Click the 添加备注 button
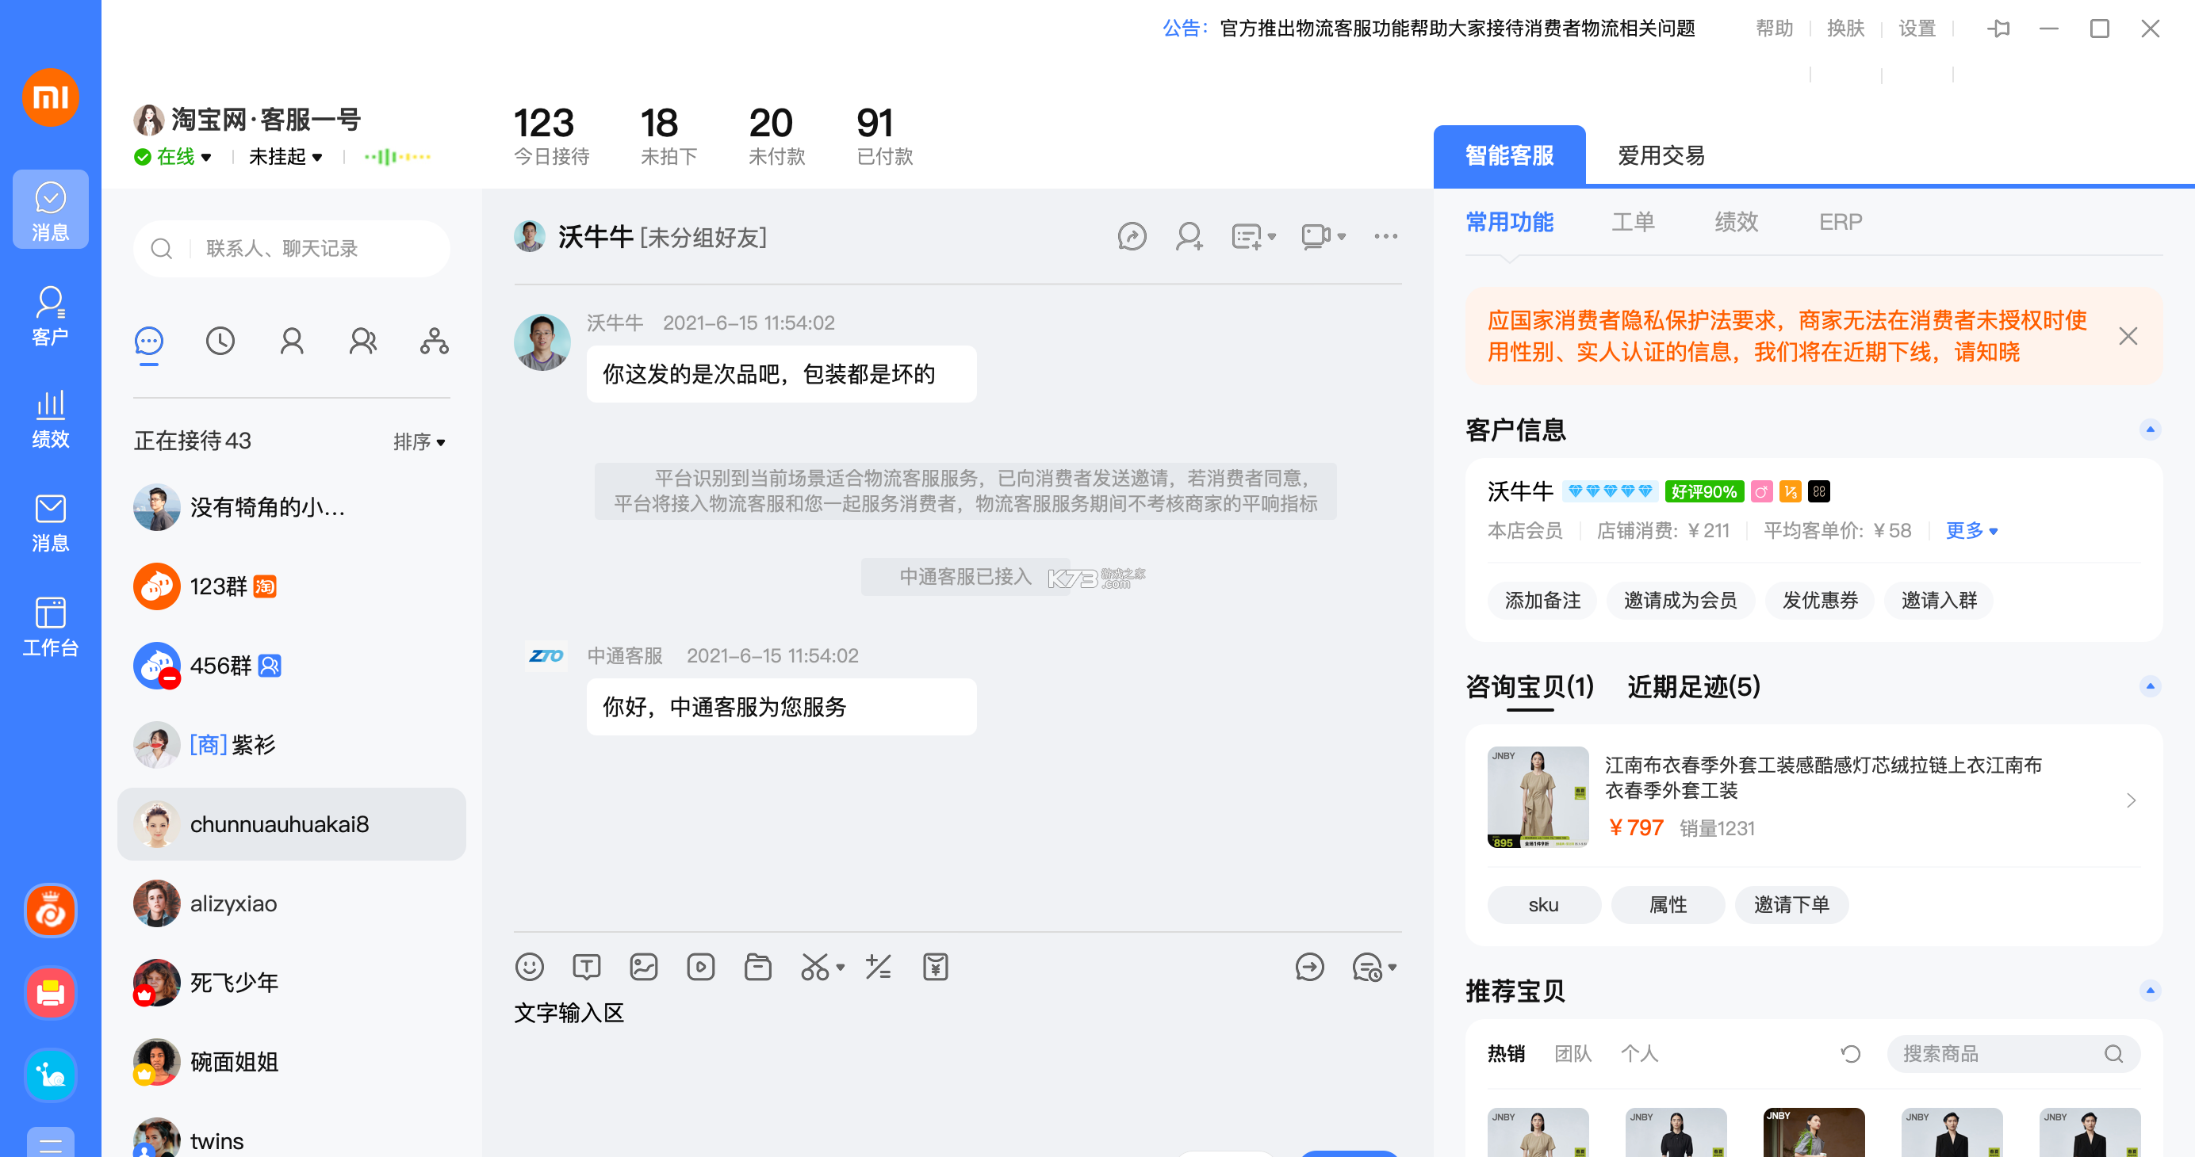 pos(1542,601)
